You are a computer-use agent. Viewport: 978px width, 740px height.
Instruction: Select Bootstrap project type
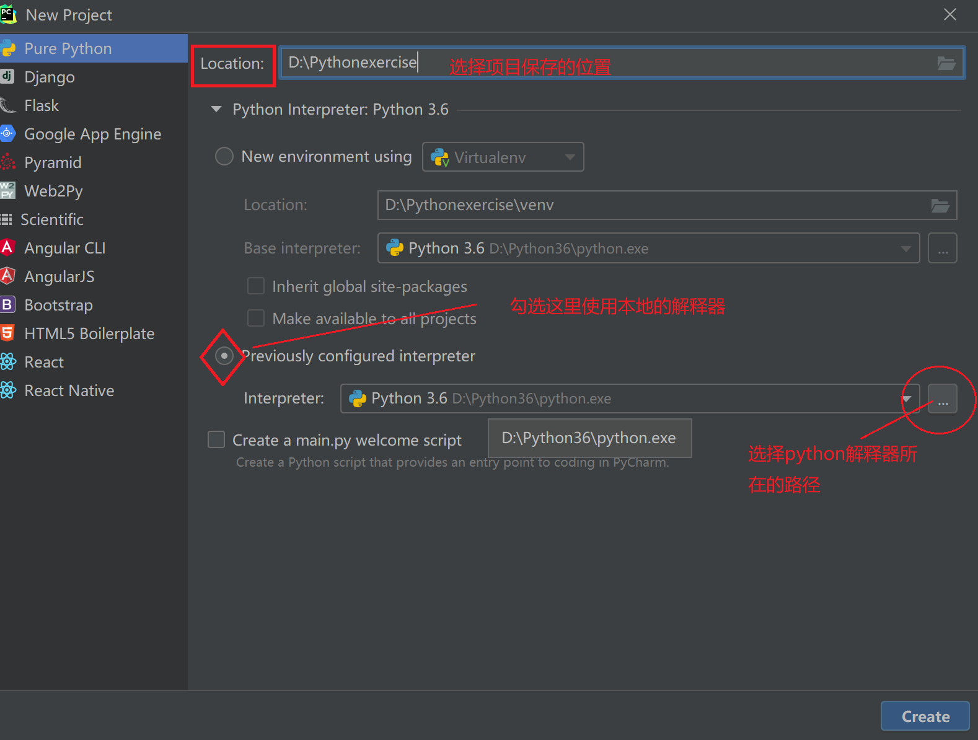(93, 305)
